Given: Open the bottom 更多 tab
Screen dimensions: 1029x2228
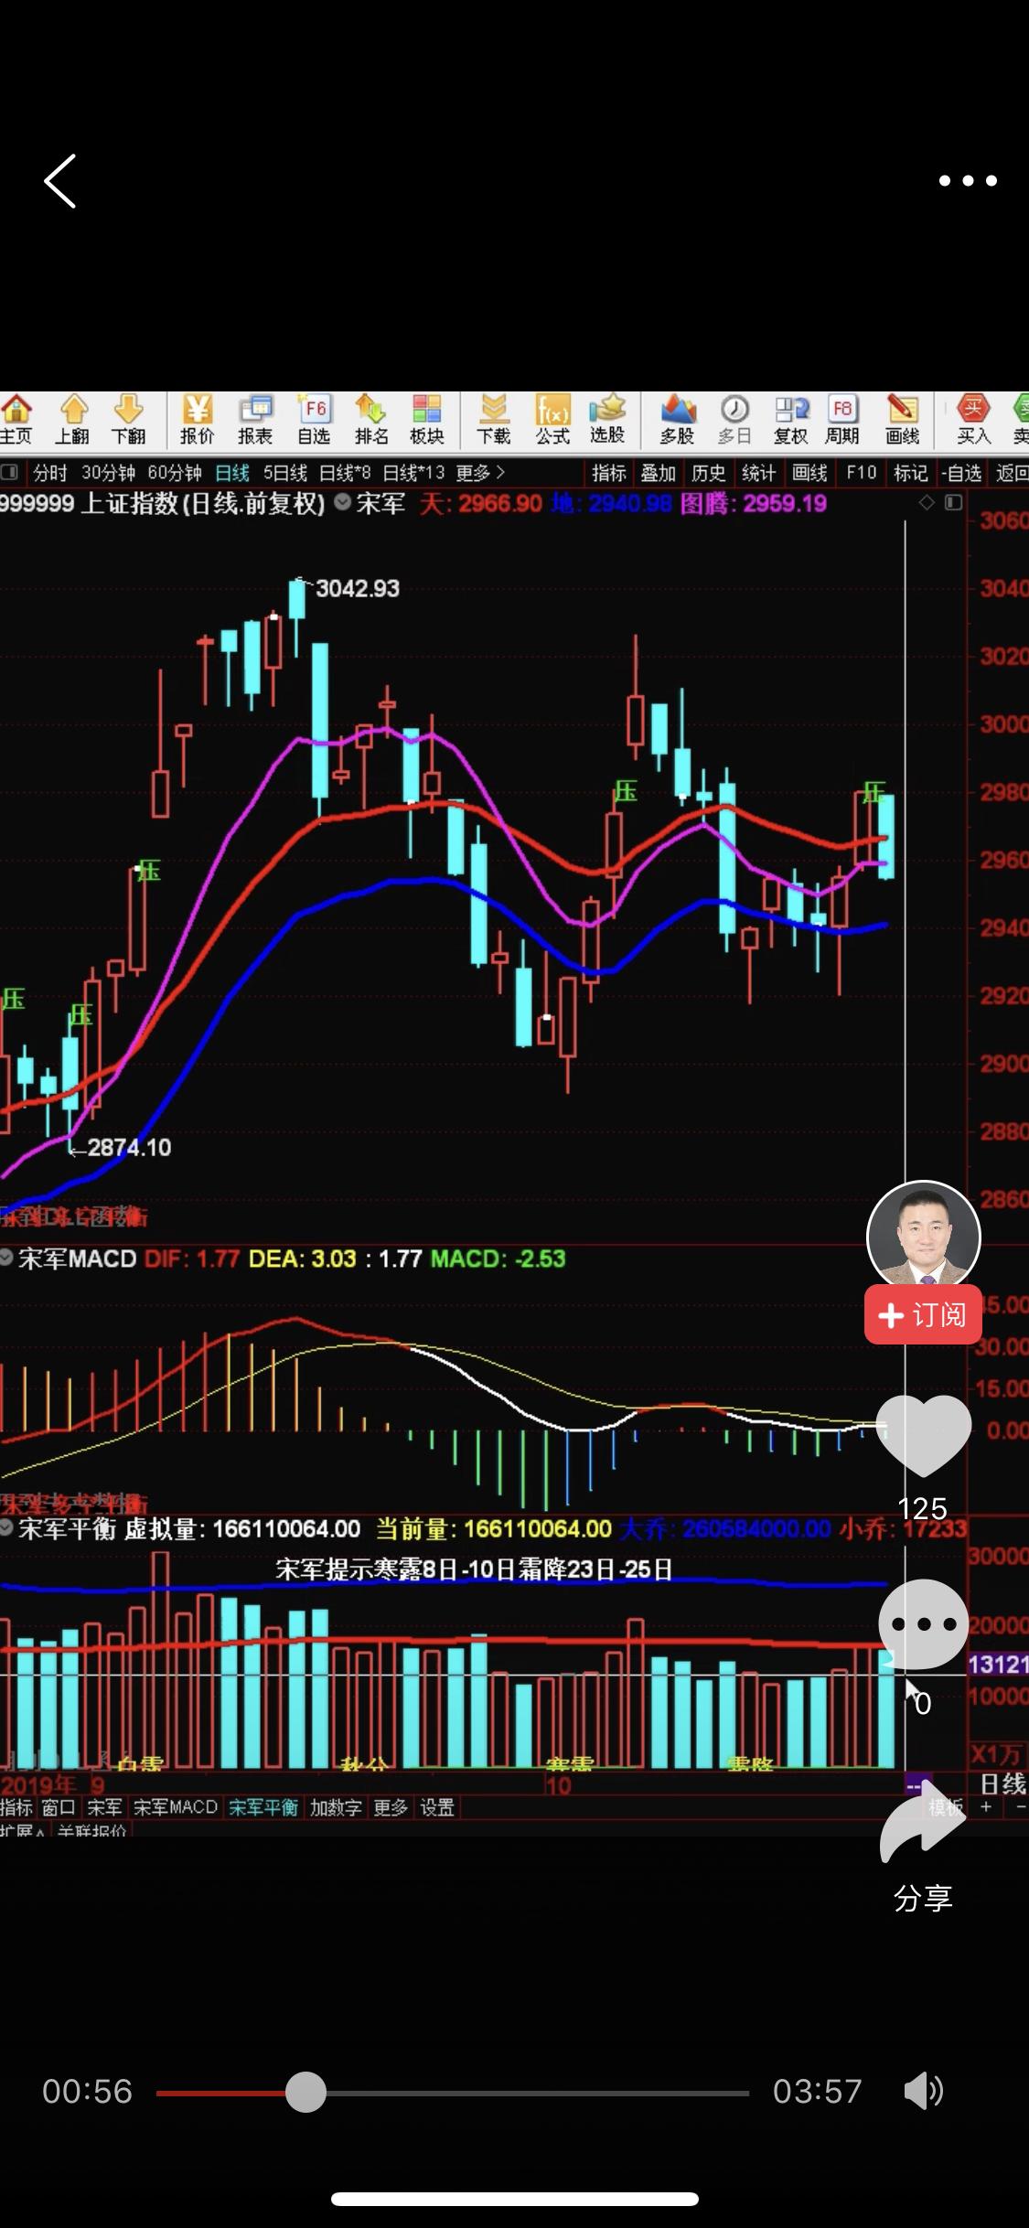Looking at the screenshot, I should point(391,1807).
